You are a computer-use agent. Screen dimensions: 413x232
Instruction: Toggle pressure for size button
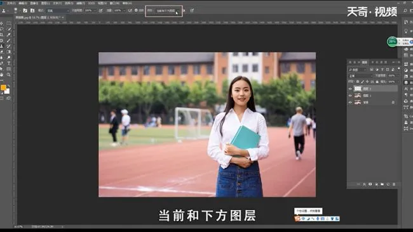(x=192, y=11)
